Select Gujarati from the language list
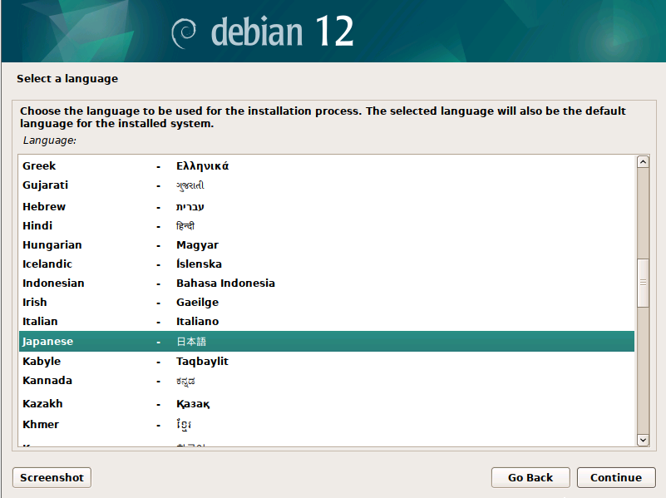Viewport: 666px width, 498px height. (x=327, y=185)
